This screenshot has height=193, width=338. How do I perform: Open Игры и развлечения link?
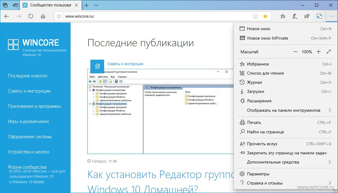[x=28, y=121]
